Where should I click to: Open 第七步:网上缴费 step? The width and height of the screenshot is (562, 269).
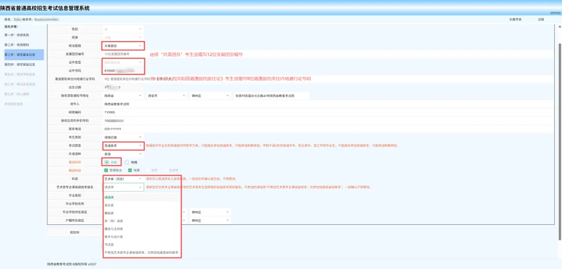click(17, 93)
